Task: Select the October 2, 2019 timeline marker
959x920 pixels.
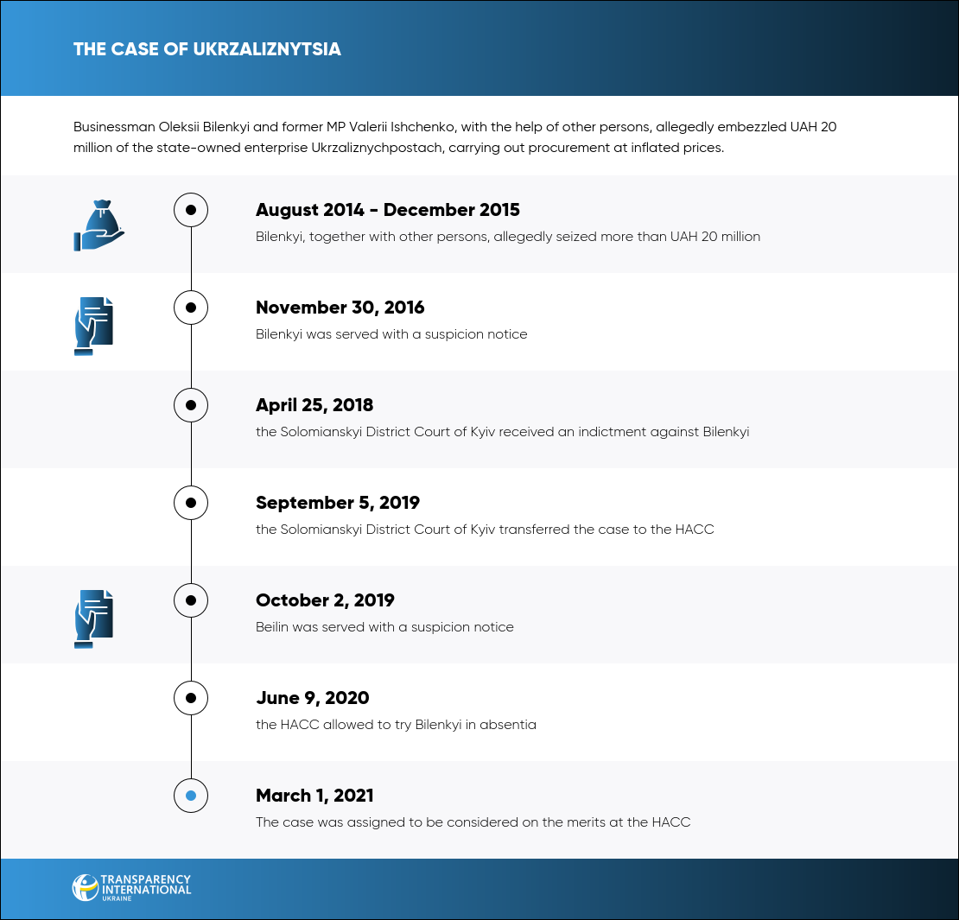Action: pyautogui.click(x=191, y=600)
